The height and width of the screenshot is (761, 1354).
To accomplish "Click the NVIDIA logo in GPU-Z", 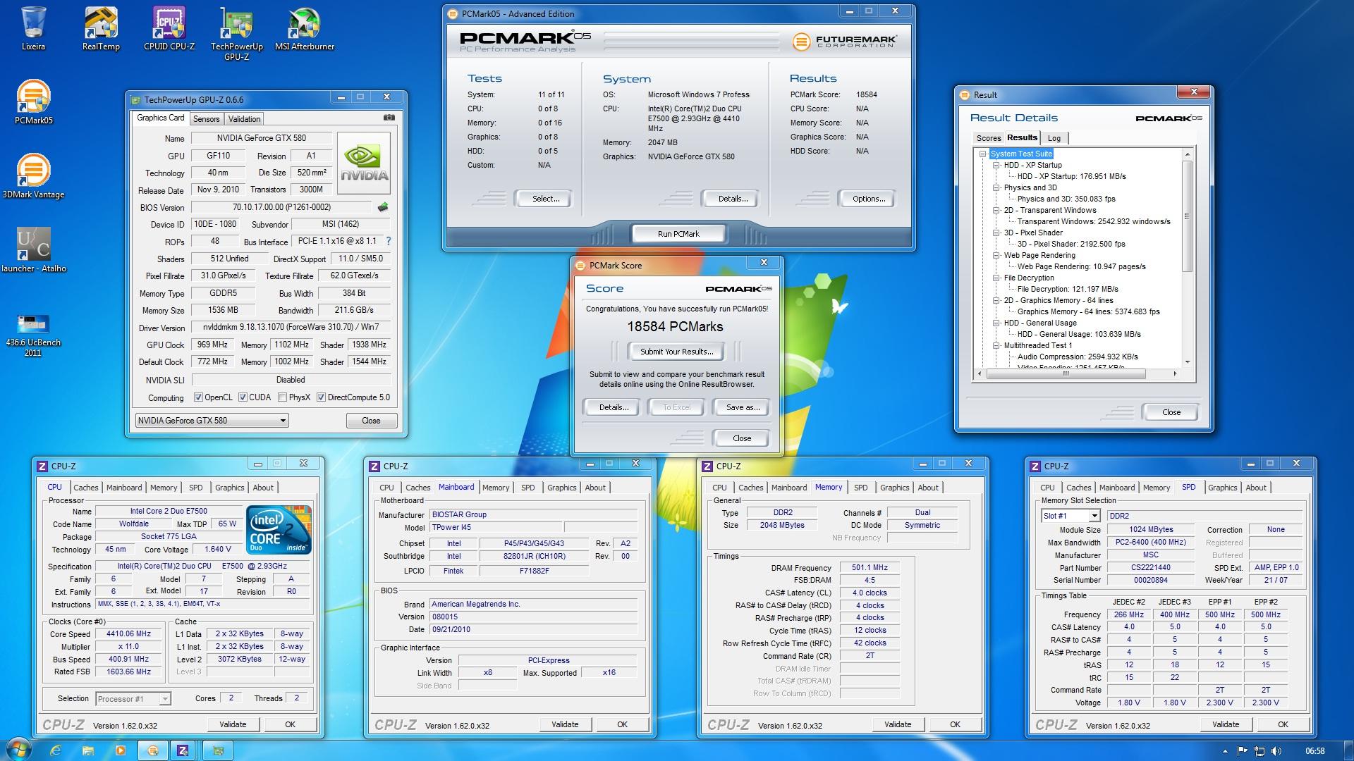I will 364,163.
